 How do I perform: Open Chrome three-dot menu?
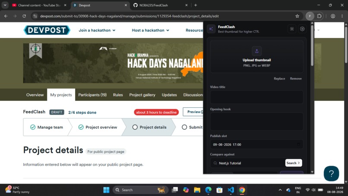point(342,16)
